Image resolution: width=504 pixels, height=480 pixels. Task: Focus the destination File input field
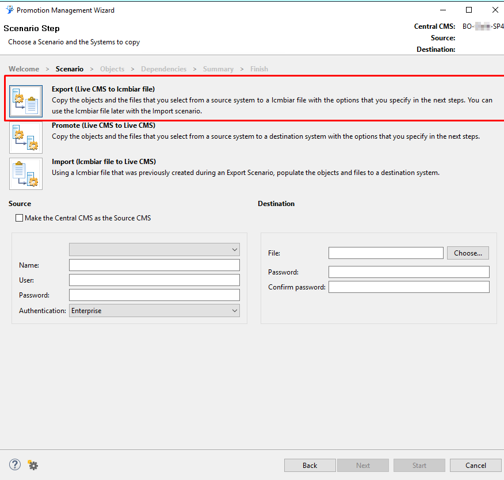point(386,253)
